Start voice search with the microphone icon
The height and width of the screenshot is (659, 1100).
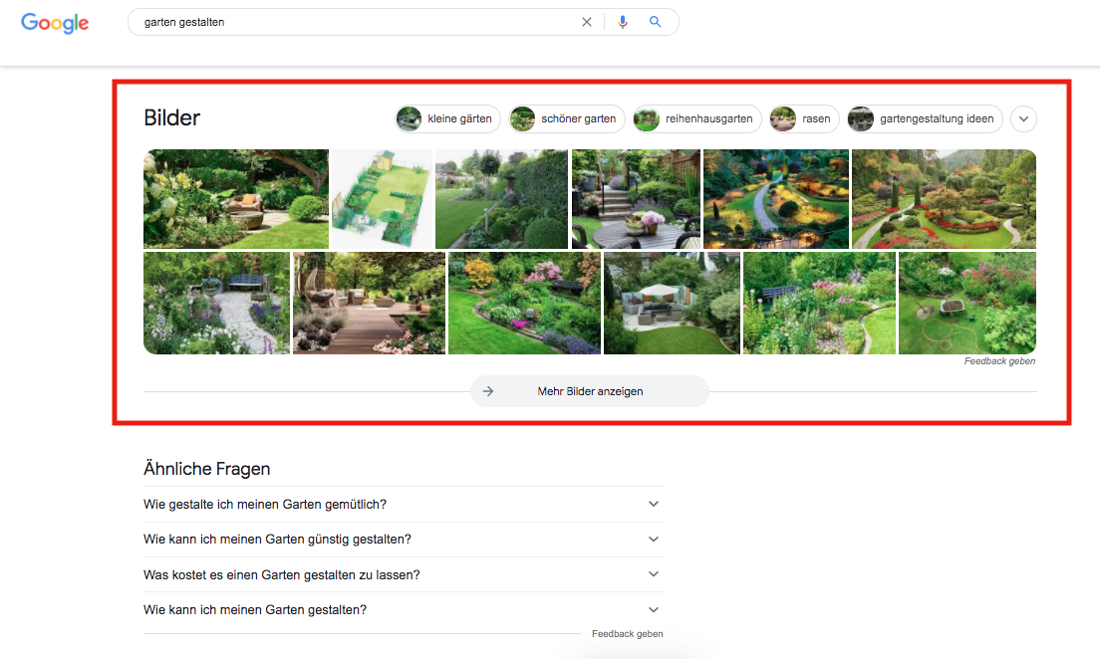(623, 22)
